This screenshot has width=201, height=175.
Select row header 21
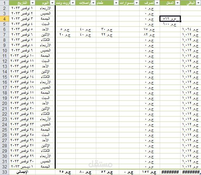[x=5, y=108]
